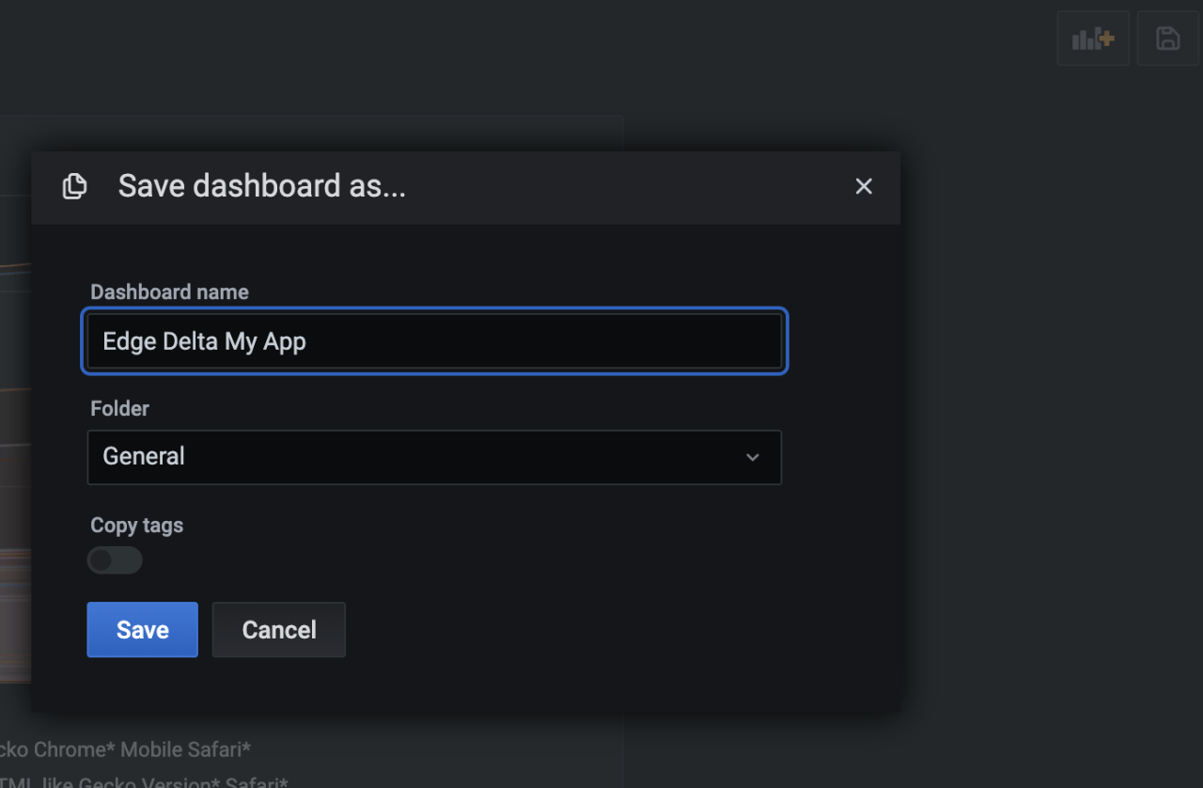This screenshot has height=788, width=1203.
Task: Click the Add panel icon in toolbar
Action: [1093, 39]
